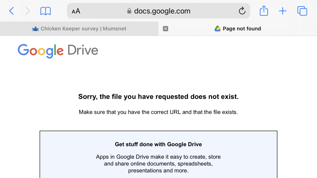Click the forward navigation arrow

tap(28, 11)
